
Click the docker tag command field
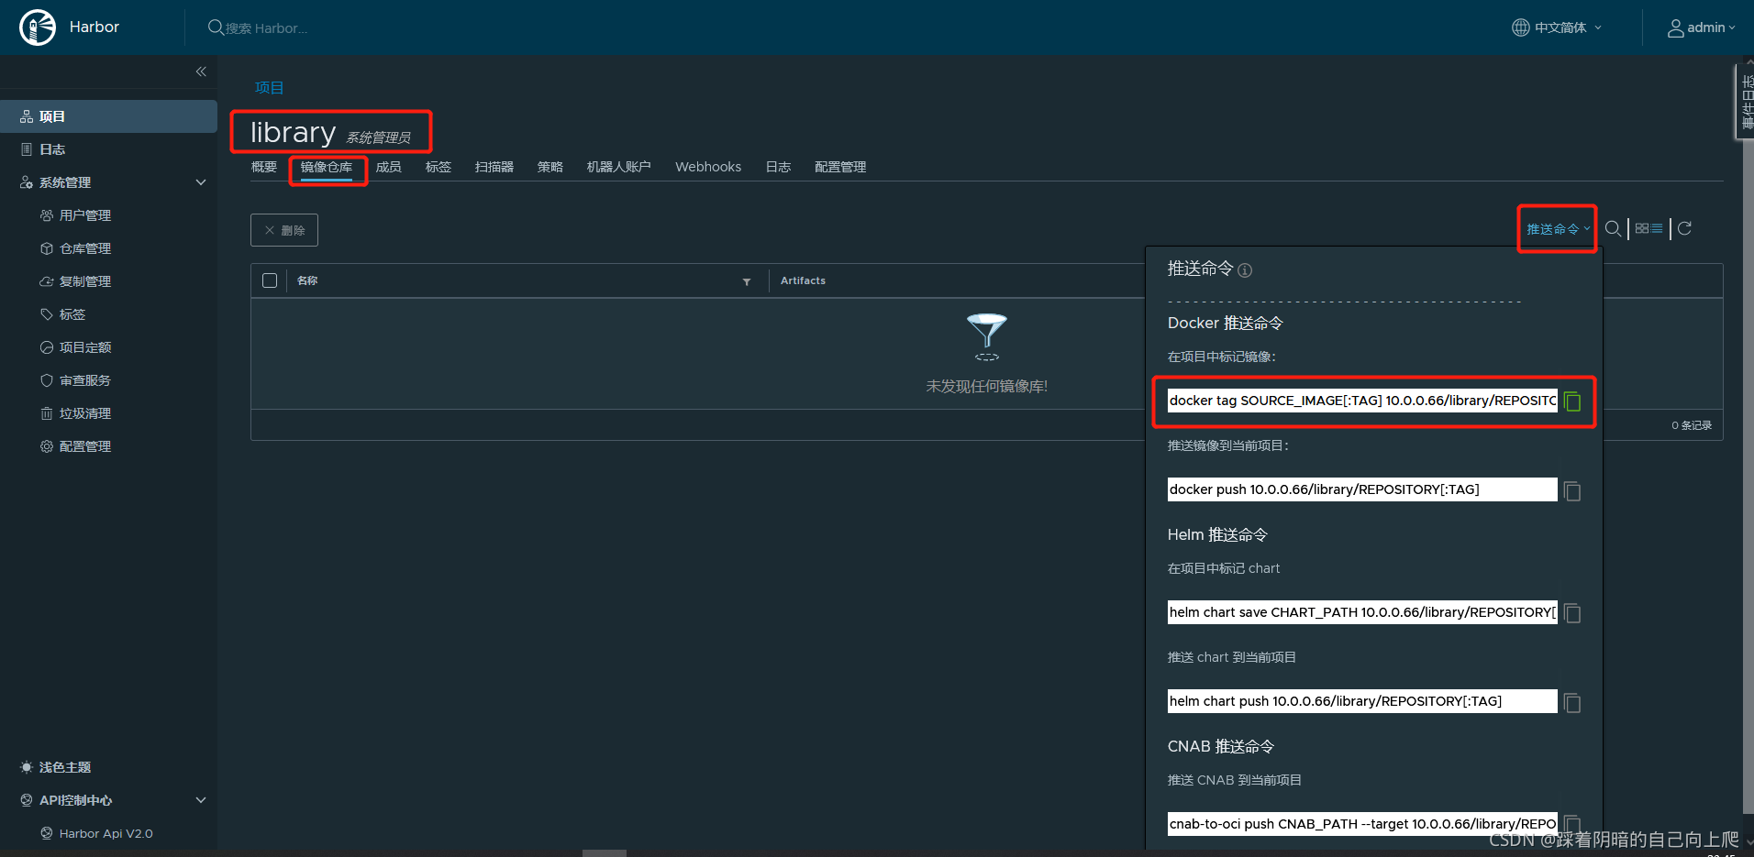(1362, 401)
